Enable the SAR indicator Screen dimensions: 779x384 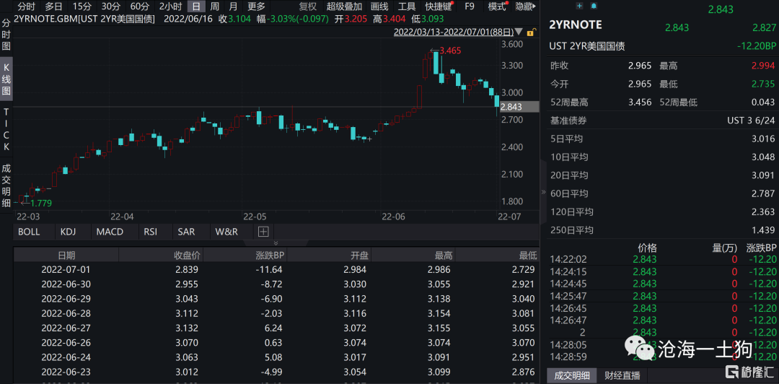click(x=186, y=231)
